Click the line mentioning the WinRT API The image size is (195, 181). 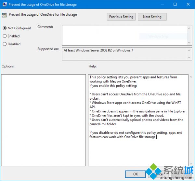135,105
